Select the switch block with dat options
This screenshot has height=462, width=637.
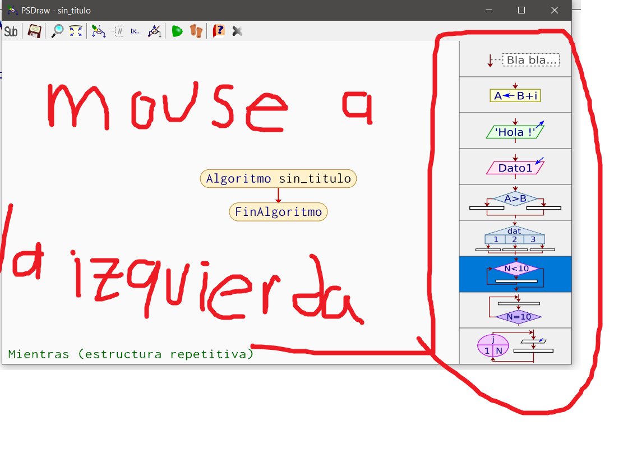tap(515, 238)
